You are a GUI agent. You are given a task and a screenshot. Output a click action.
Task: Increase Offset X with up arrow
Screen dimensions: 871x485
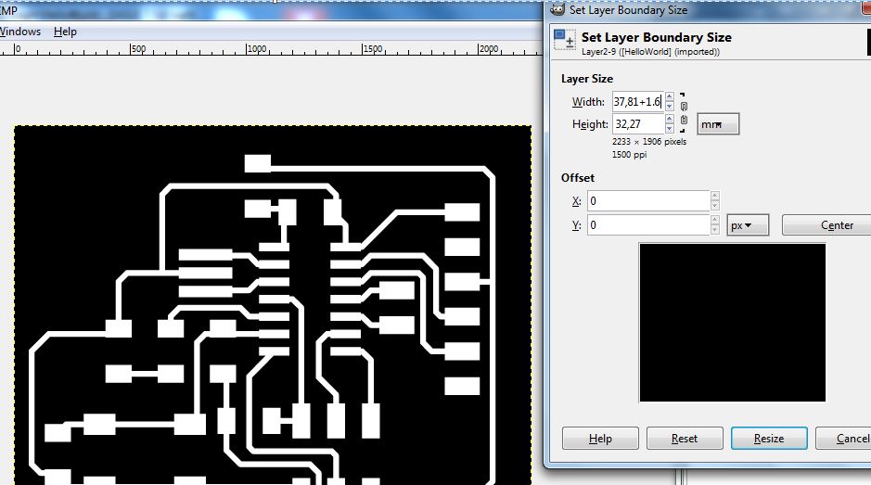coord(715,196)
